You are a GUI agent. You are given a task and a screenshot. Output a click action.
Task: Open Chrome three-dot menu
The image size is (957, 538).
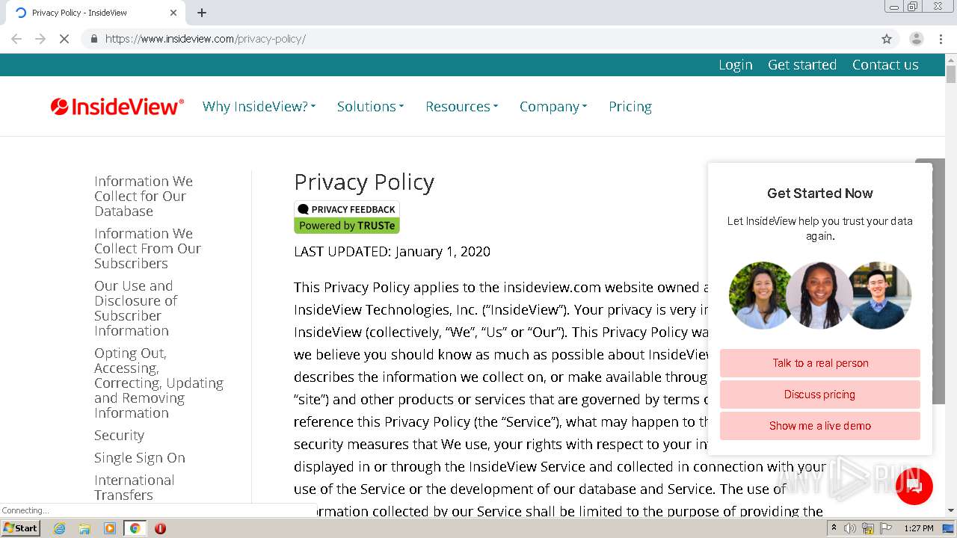[x=941, y=39]
